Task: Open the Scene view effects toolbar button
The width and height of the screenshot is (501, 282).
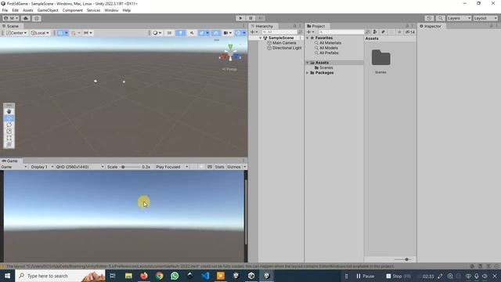Action: [204, 33]
